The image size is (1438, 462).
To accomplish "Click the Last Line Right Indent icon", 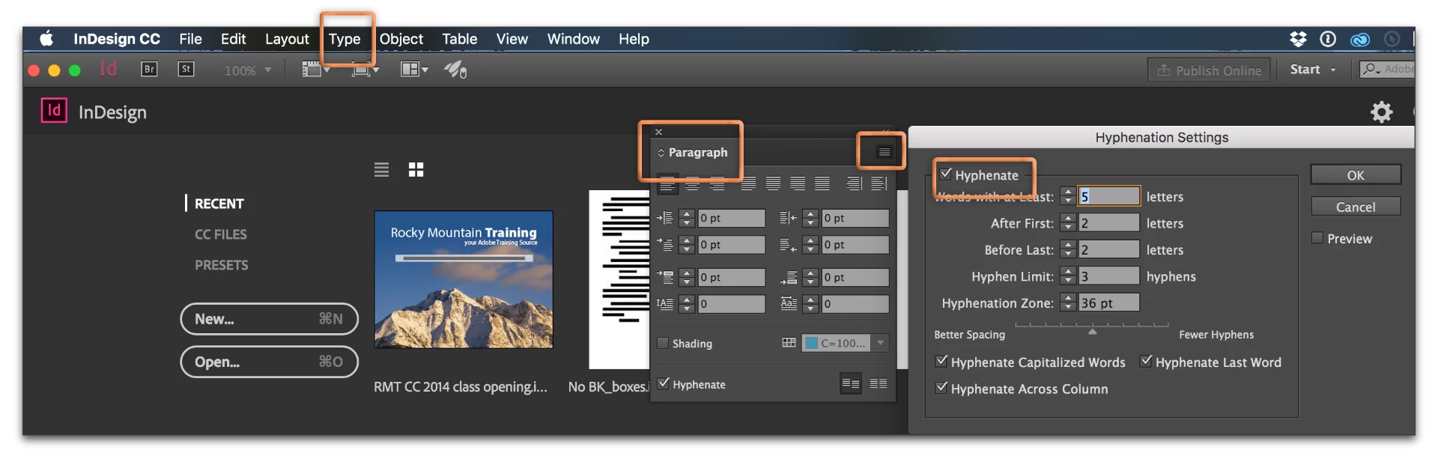I will 788,244.
